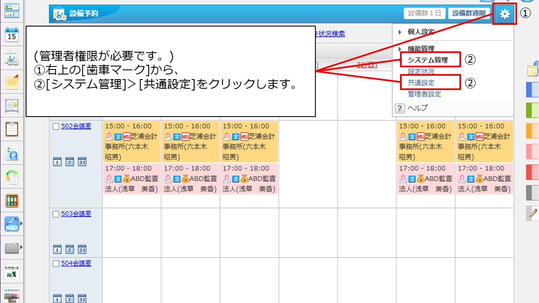Viewport: 539px width, 303px height.
Task: Open the 22(日) date header link
Action: click(x=367, y=65)
